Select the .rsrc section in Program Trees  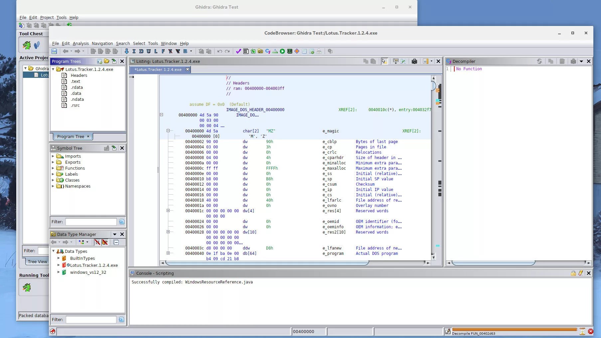point(75,105)
